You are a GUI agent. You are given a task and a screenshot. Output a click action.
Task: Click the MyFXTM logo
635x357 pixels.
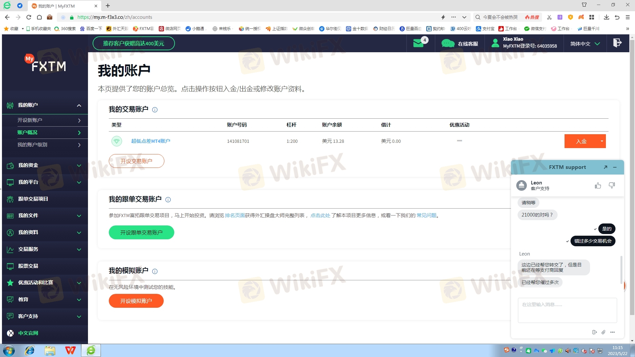point(45,63)
